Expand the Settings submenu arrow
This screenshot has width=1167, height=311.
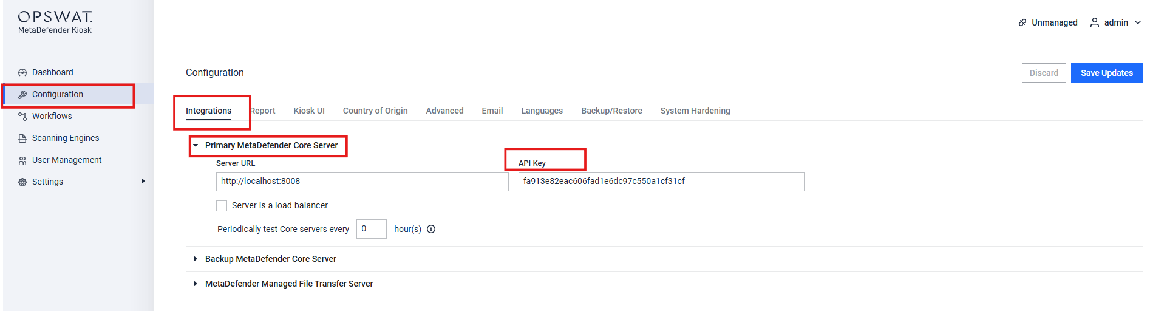[143, 181]
